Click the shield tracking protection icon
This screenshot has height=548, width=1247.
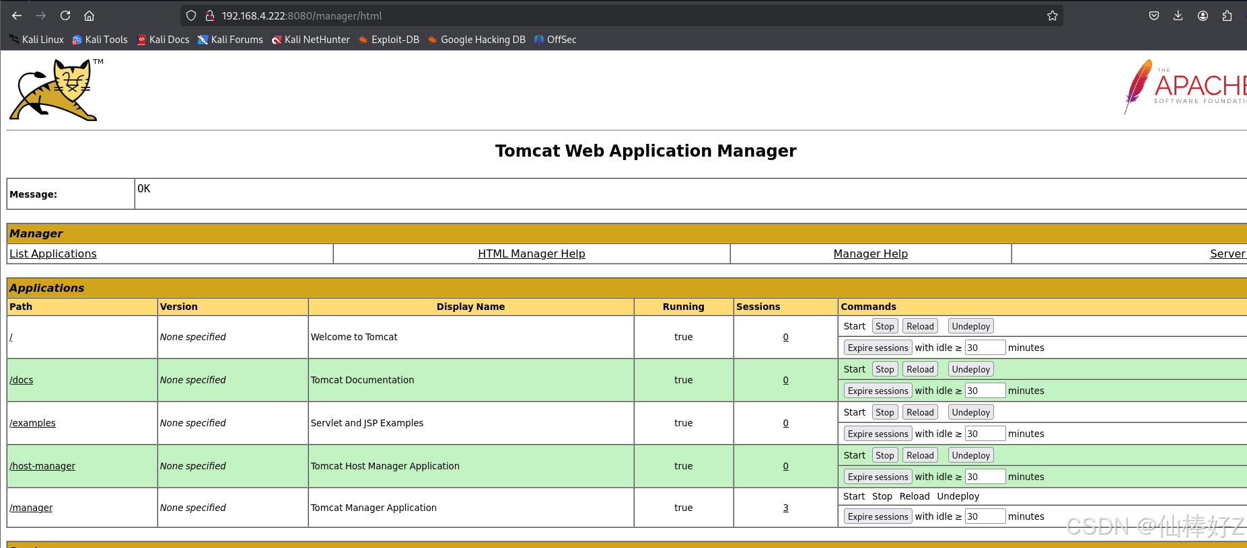(191, 15)
